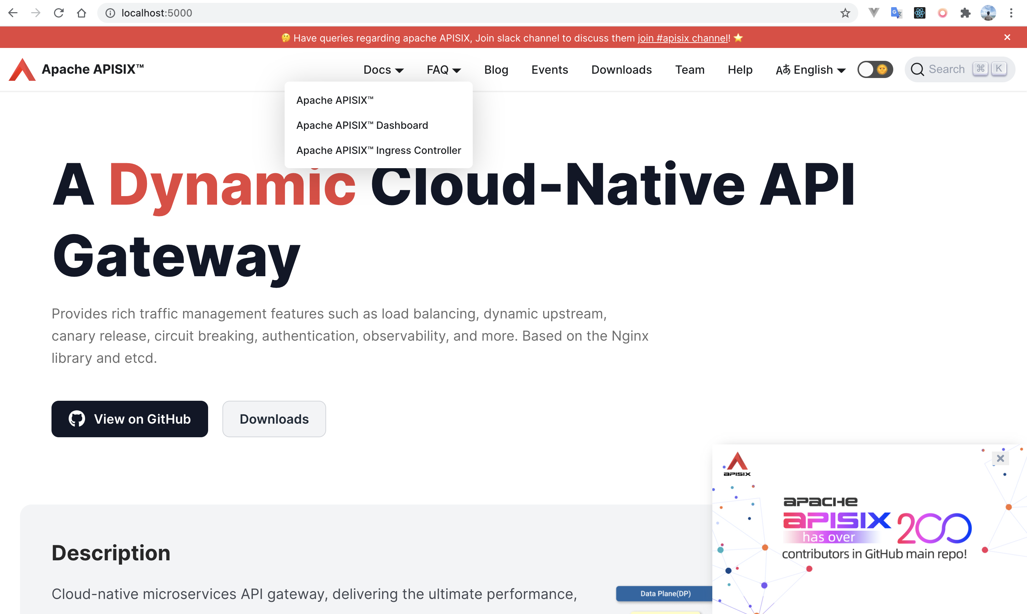This screenshot has width=1027, height=614.
Task: Bookmark this page with the star icon
Action: coord(845,13)
